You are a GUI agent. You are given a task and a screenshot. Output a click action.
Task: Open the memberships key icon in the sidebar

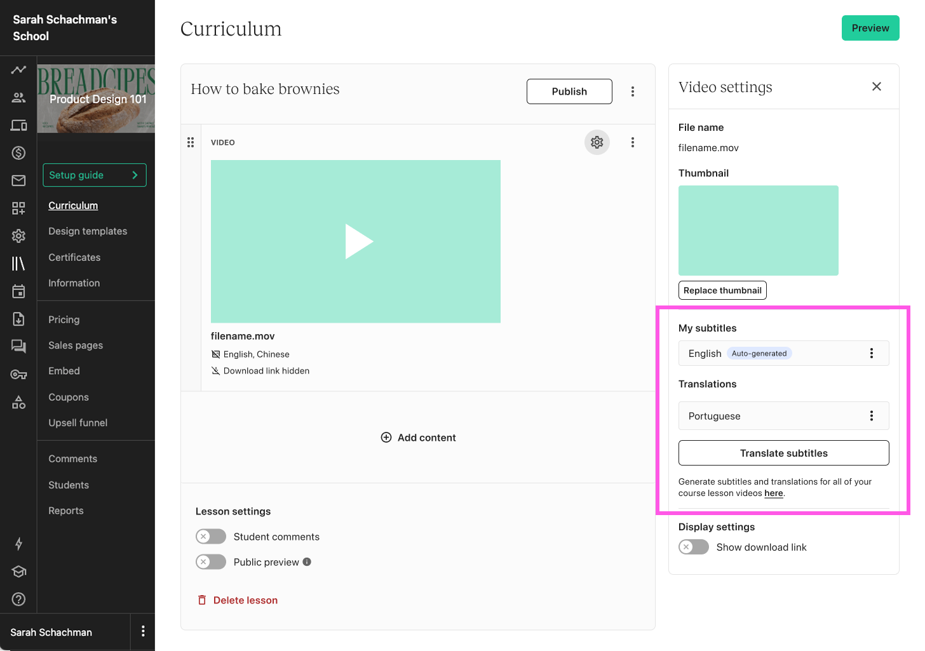[18, 375]
